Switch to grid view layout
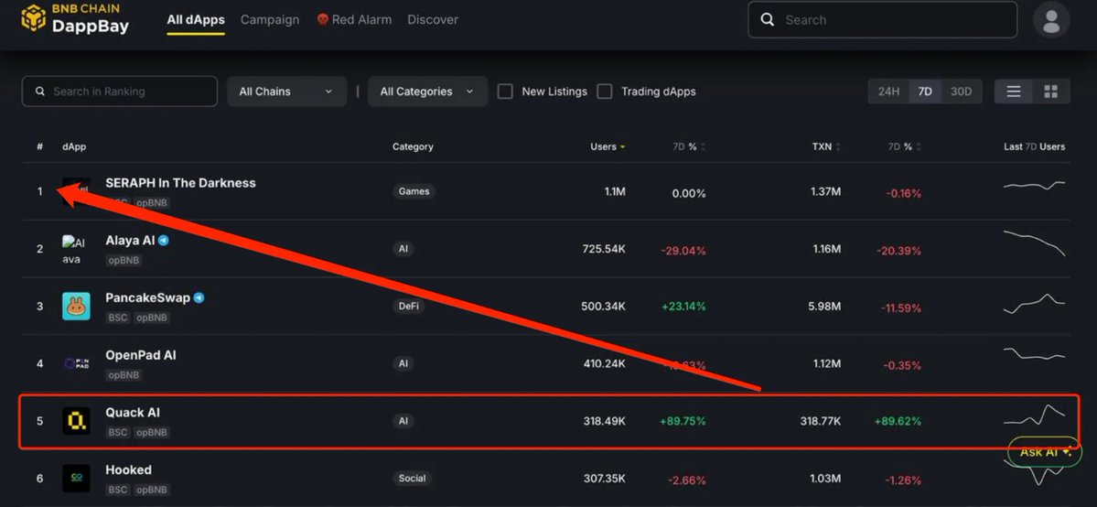The height and width of the screenshot is (507, 1097). tap(1051, 91)
